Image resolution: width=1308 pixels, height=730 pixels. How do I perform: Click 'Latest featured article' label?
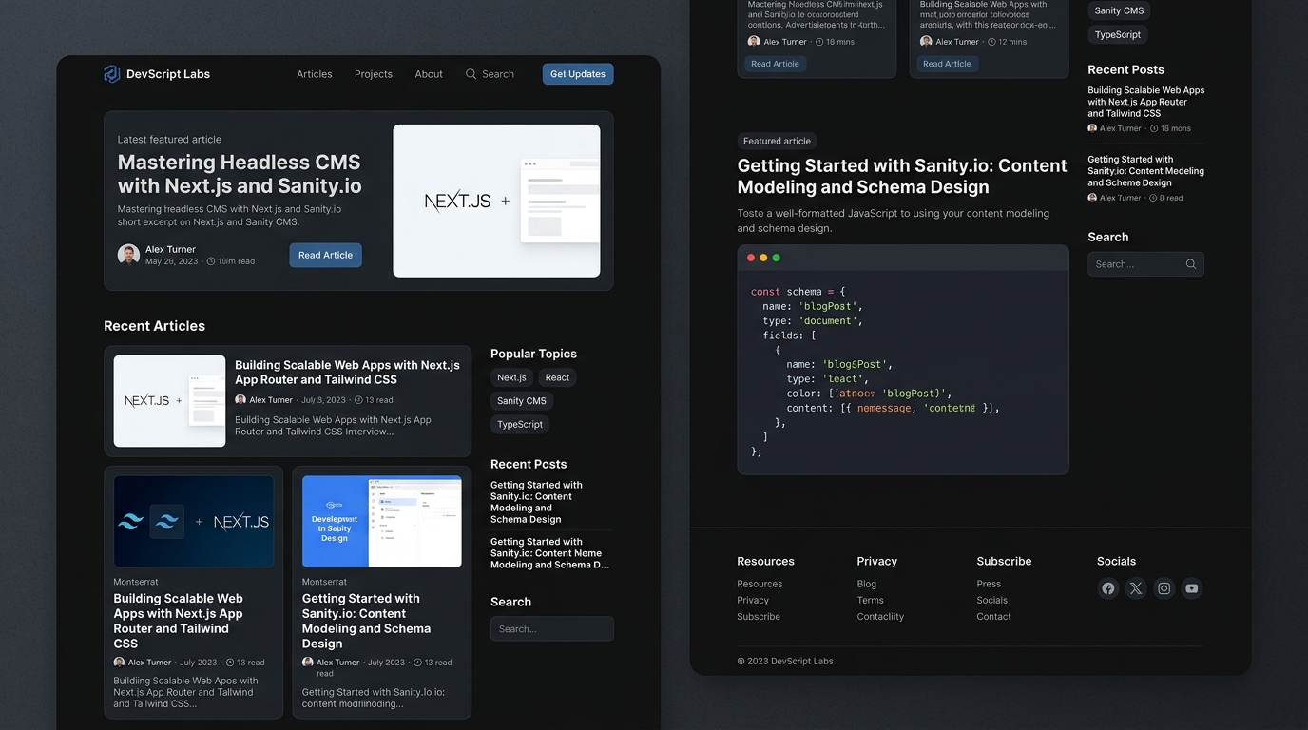click(169, 139)
